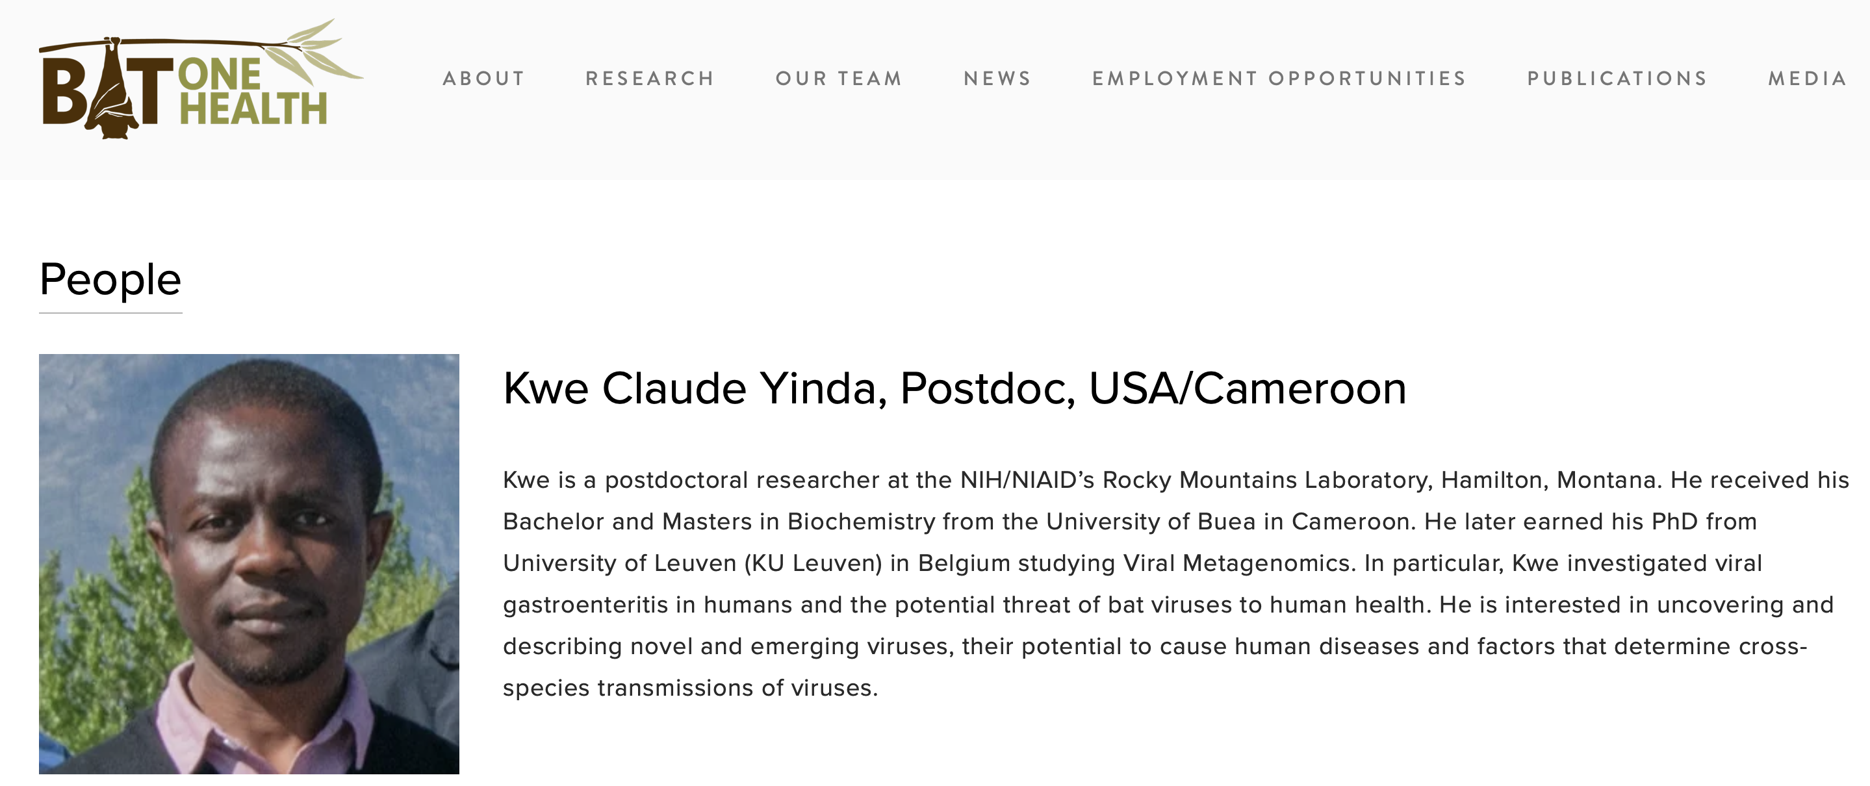The height and width of the screenshot is (786, 1870).
Task: Select News in navigation bar
Action: pos(997,79)
